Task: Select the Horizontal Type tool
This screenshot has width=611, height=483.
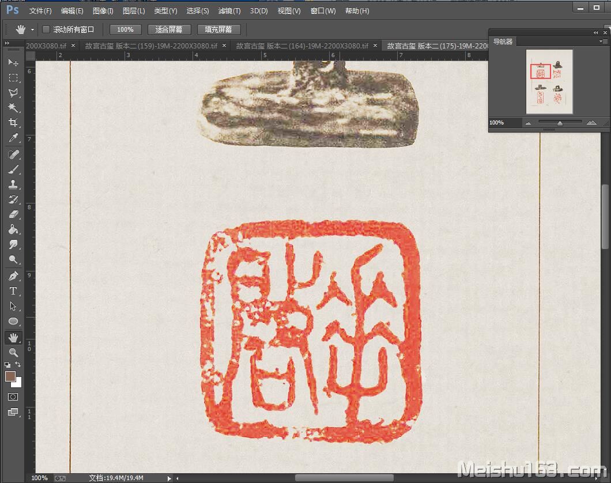Action: (x=13, y=291)
